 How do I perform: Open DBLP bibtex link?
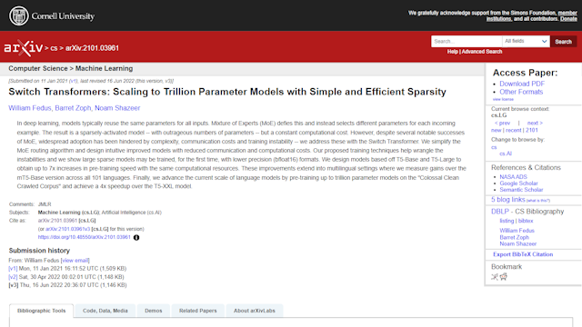click(x=526, y=221)
